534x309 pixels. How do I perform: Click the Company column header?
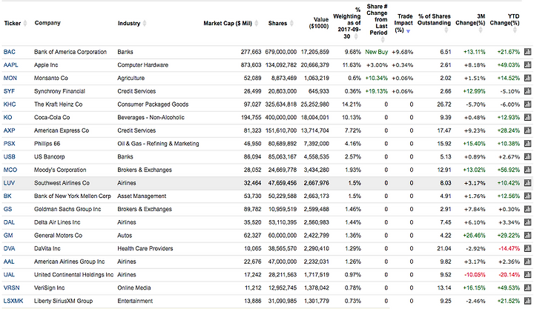[x=47, y=23]
